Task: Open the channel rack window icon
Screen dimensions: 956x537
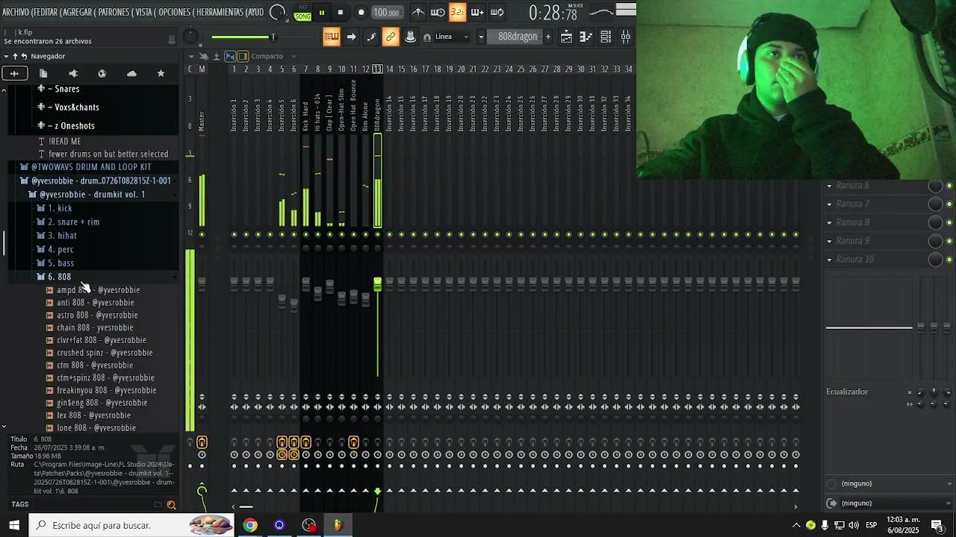Action: (x=606, y=37)
